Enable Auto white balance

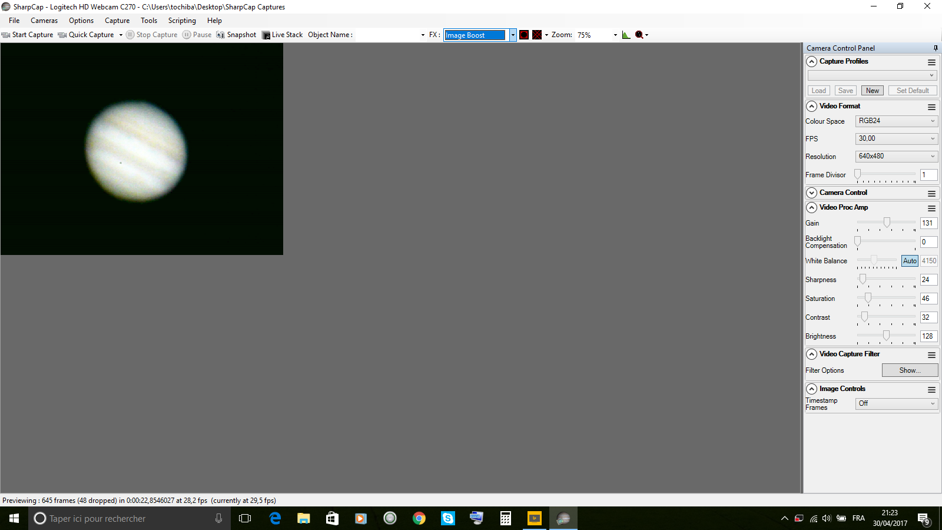[x=909, y=260]
